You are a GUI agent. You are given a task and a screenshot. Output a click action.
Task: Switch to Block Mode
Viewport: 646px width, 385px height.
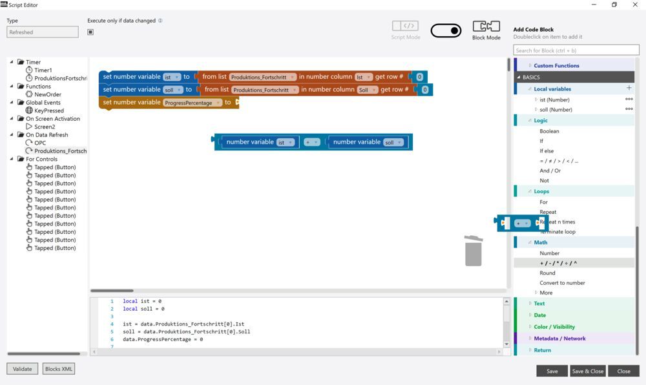pyautogui.click(x=486, y=26)
